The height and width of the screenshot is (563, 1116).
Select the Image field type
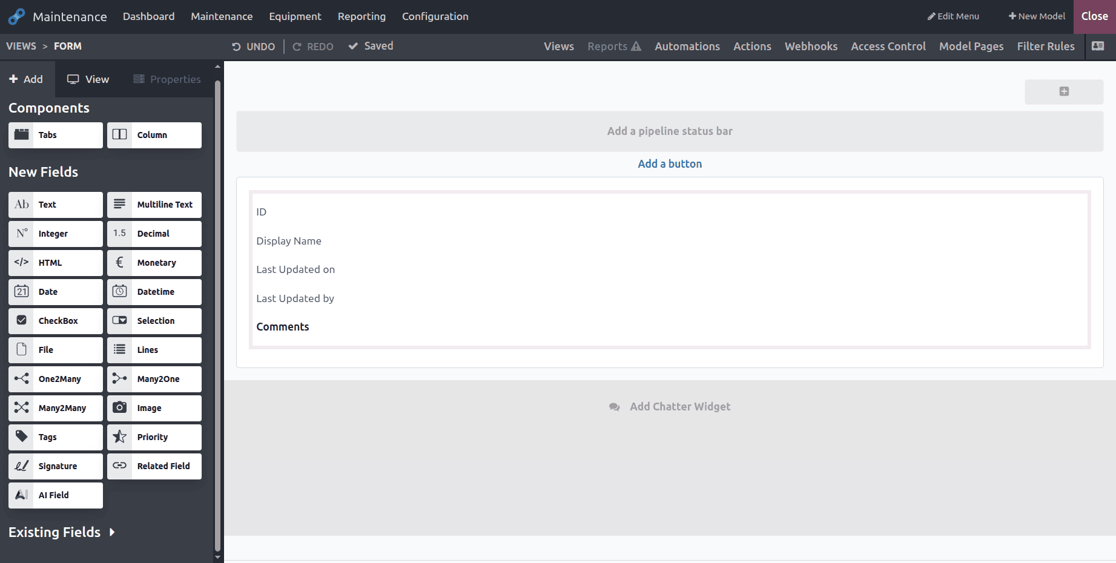click(154, 408)
